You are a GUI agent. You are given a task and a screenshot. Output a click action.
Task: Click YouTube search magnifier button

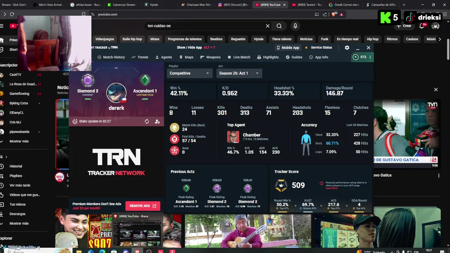(x=279, y=26)
